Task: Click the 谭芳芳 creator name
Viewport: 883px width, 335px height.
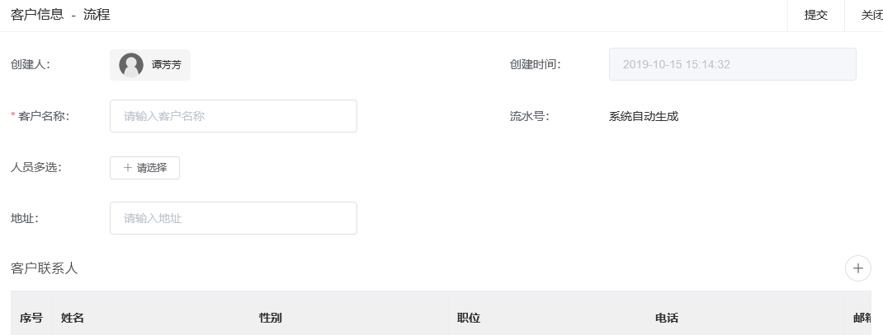Action: coord(166,65)
